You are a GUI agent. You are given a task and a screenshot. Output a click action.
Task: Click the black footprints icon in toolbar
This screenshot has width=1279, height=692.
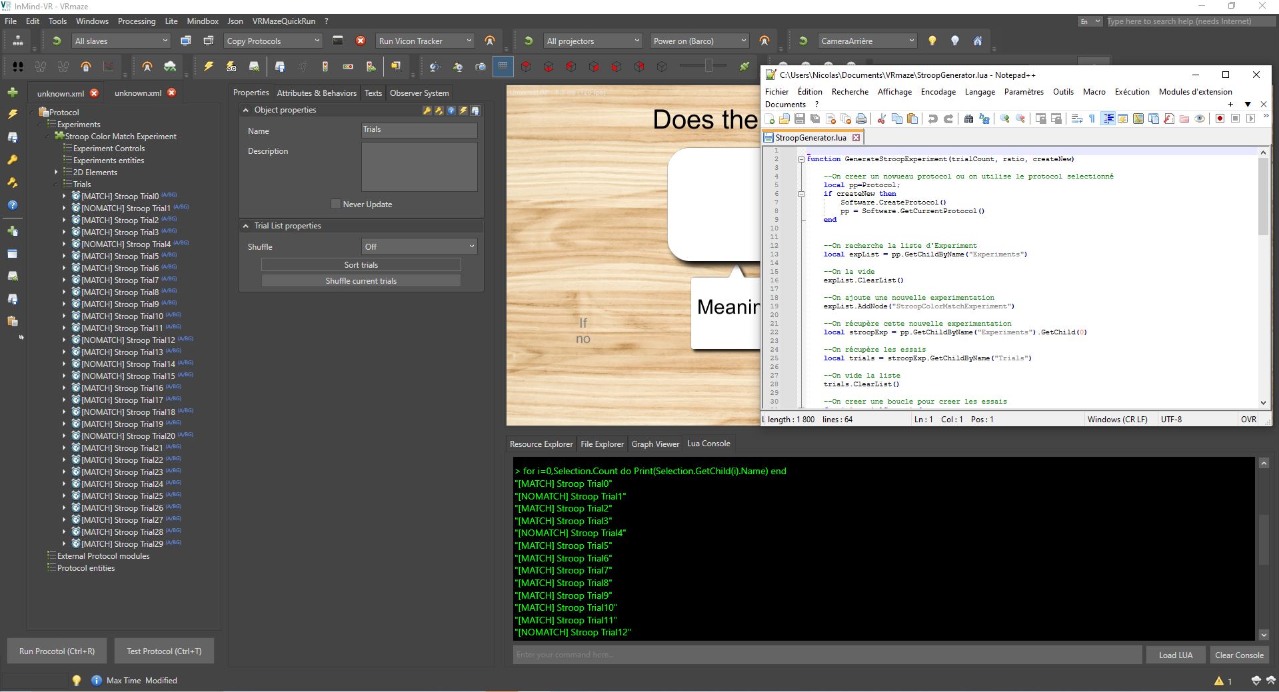[18, 67]
